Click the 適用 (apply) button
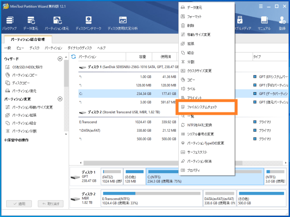This screenshot has height=217, width=290. coord(19,203)
